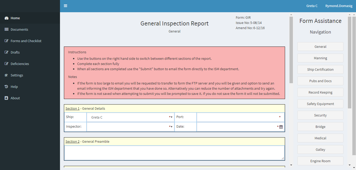Click the General navigation button
This screenshot has height=170, width=356.
pos(320,47)
